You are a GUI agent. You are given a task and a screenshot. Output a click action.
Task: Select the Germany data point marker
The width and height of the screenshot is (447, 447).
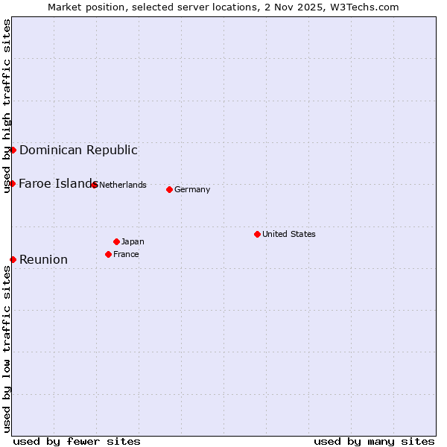[x=169, y=189]
